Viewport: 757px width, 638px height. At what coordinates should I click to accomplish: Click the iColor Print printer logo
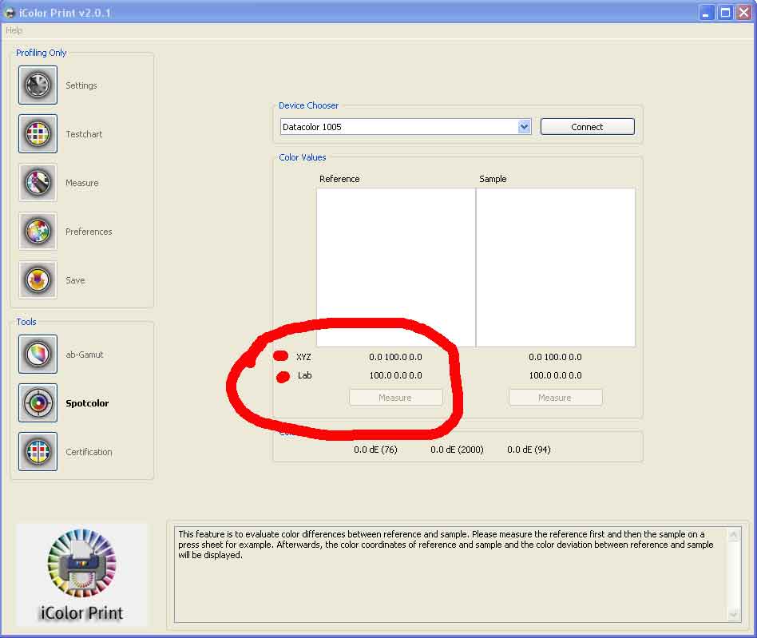[81, 575]
